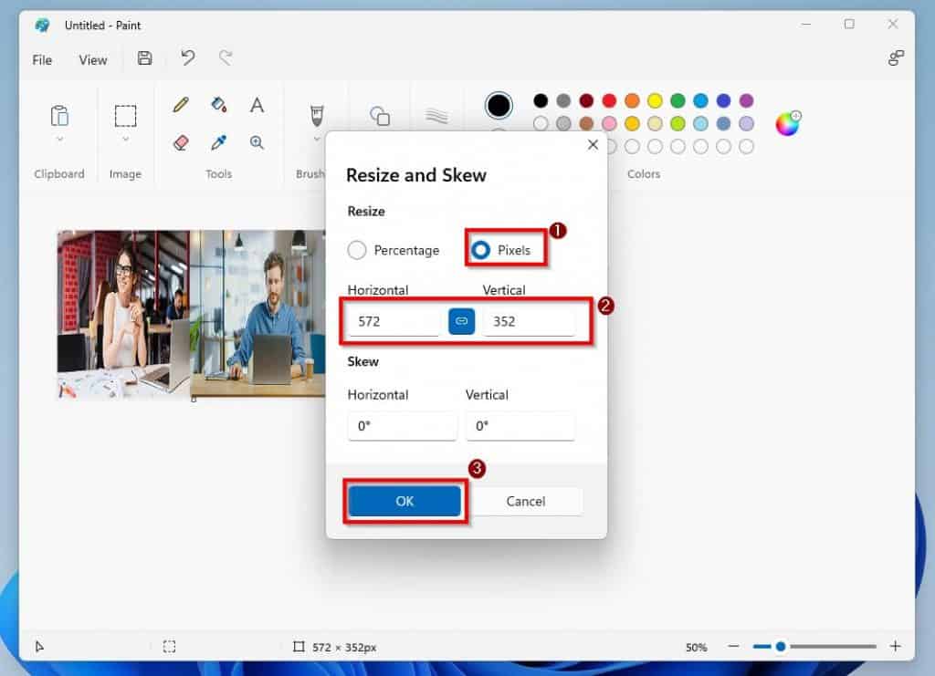Image resolution: width=935 pixels, height=676 pixels.
Task: Toggle the aspect ratio link icon
Action: [x=461, y=321]
